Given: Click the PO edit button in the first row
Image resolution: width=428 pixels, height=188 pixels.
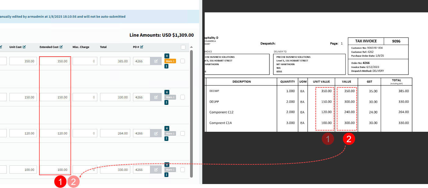Looking at the screenshot, I should point(156,61).
